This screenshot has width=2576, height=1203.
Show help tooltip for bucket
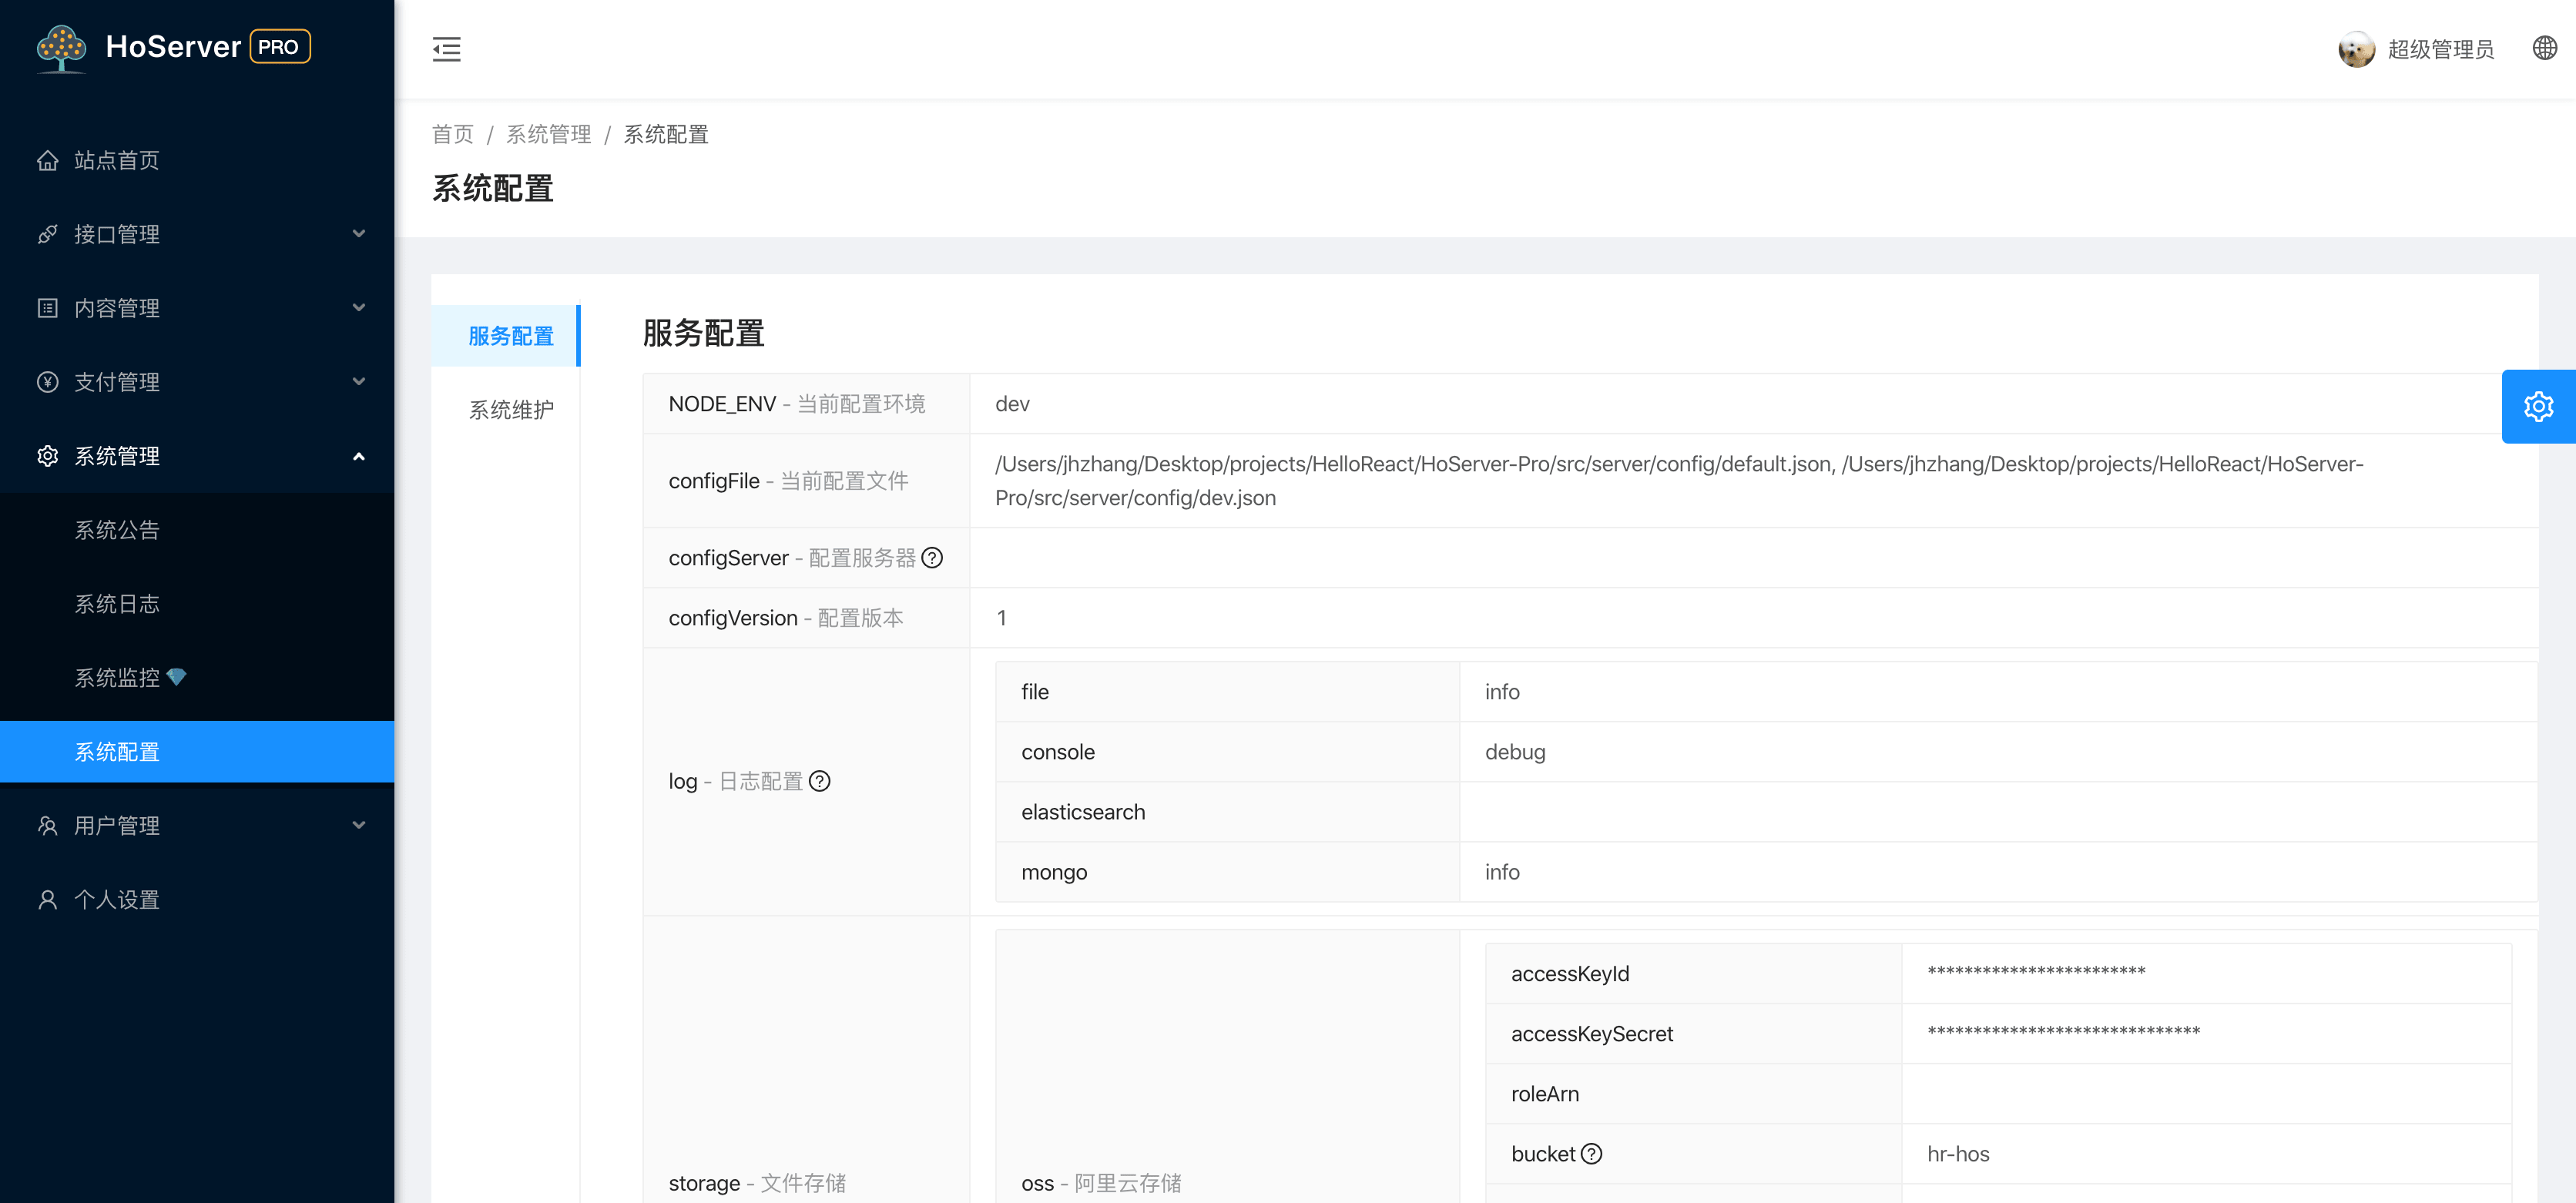click(1591, 1154)
